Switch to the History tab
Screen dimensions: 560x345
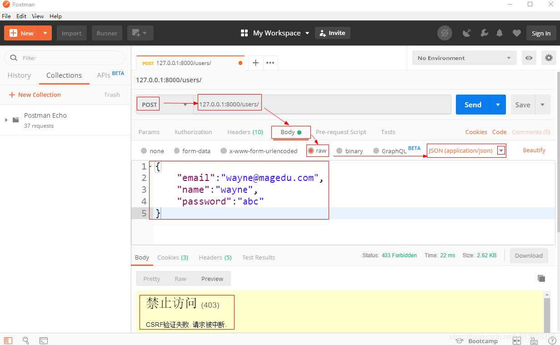tap(19, 75)
